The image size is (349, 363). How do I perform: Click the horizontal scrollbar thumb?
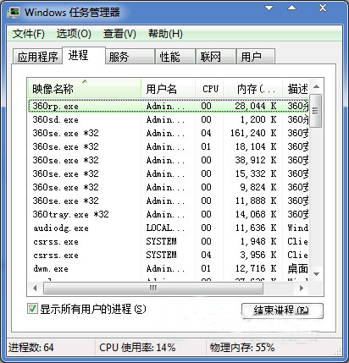point(153,288)
